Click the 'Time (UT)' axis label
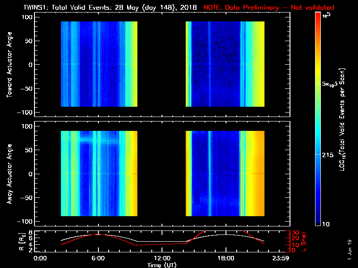This screenshot has width=358, height=268. point(162,265)
